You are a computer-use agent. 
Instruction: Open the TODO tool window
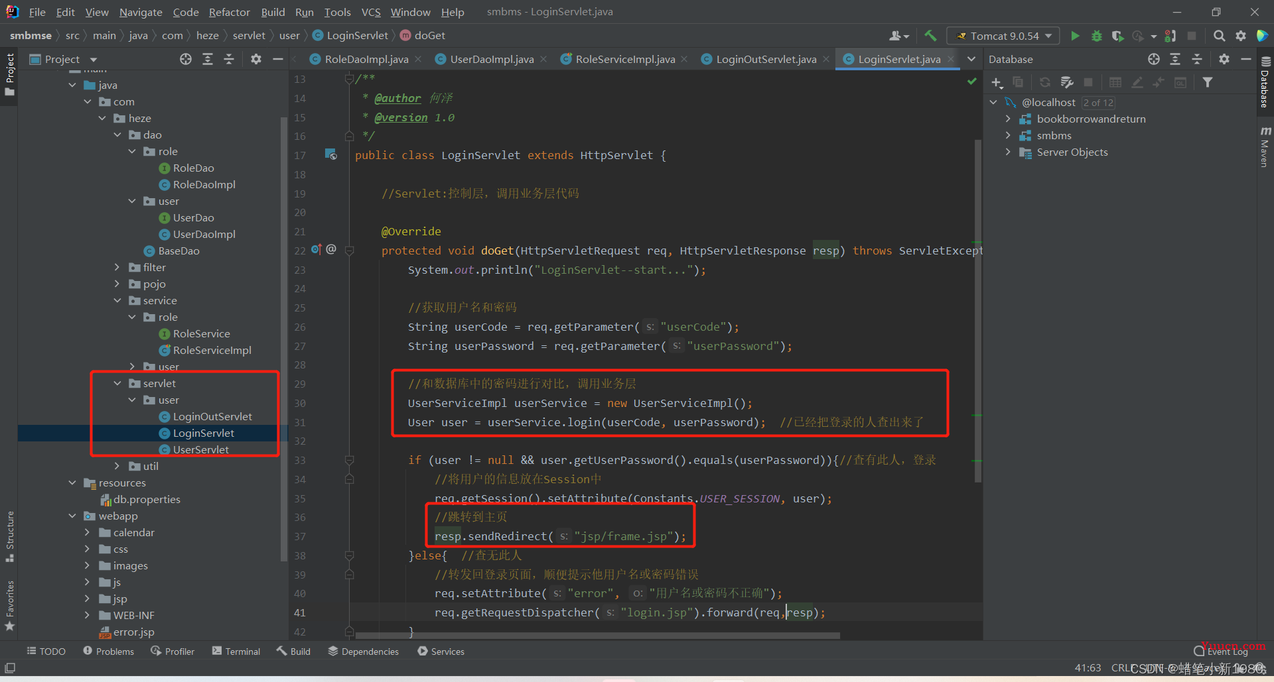(46, 652)
